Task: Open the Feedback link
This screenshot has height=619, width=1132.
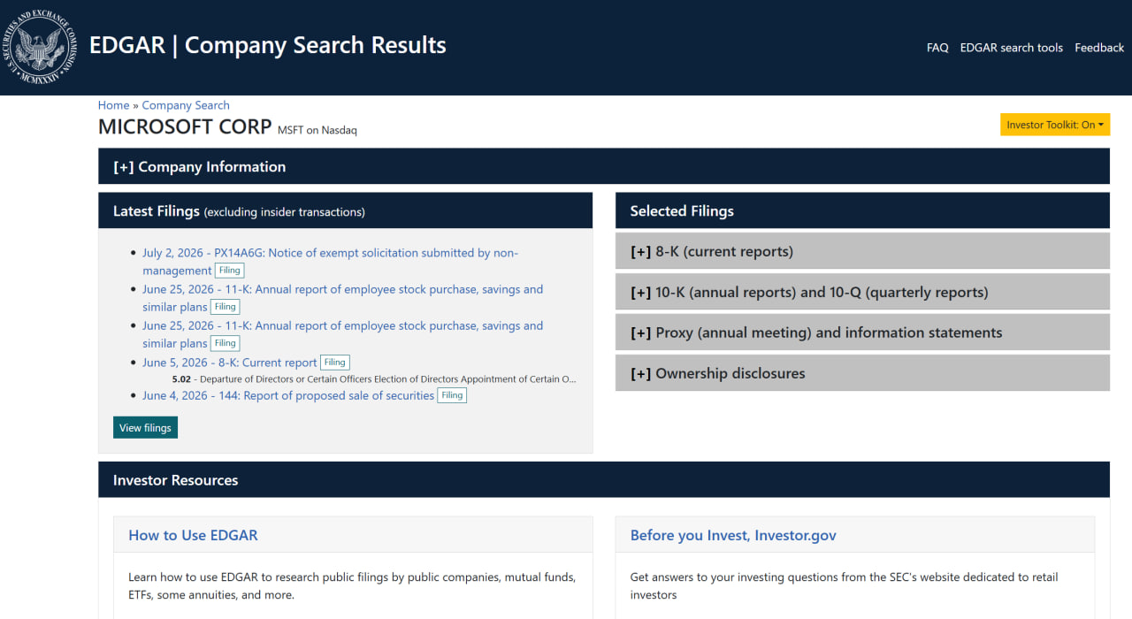Action: coord(1099,48)
